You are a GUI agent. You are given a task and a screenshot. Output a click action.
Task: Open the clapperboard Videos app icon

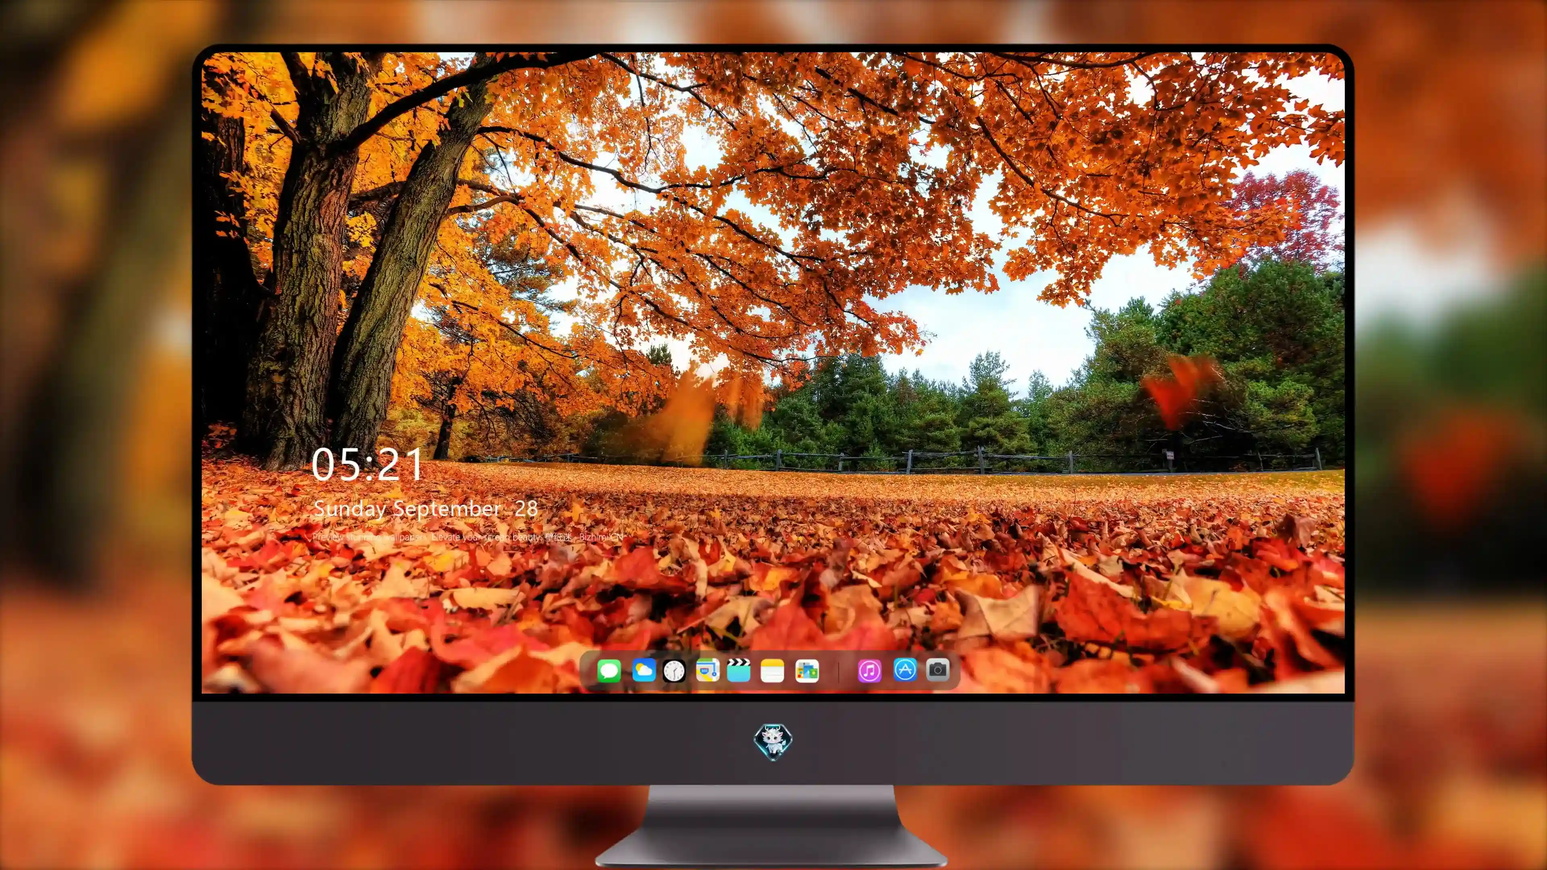(739, 670)
